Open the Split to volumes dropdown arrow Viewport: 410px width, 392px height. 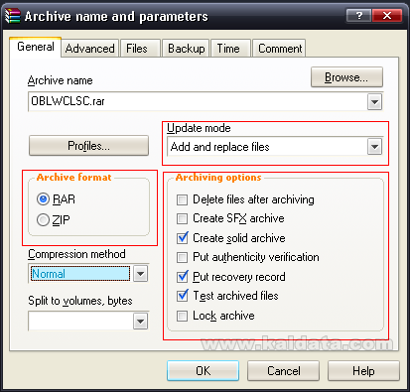click(x=140, y=322)
